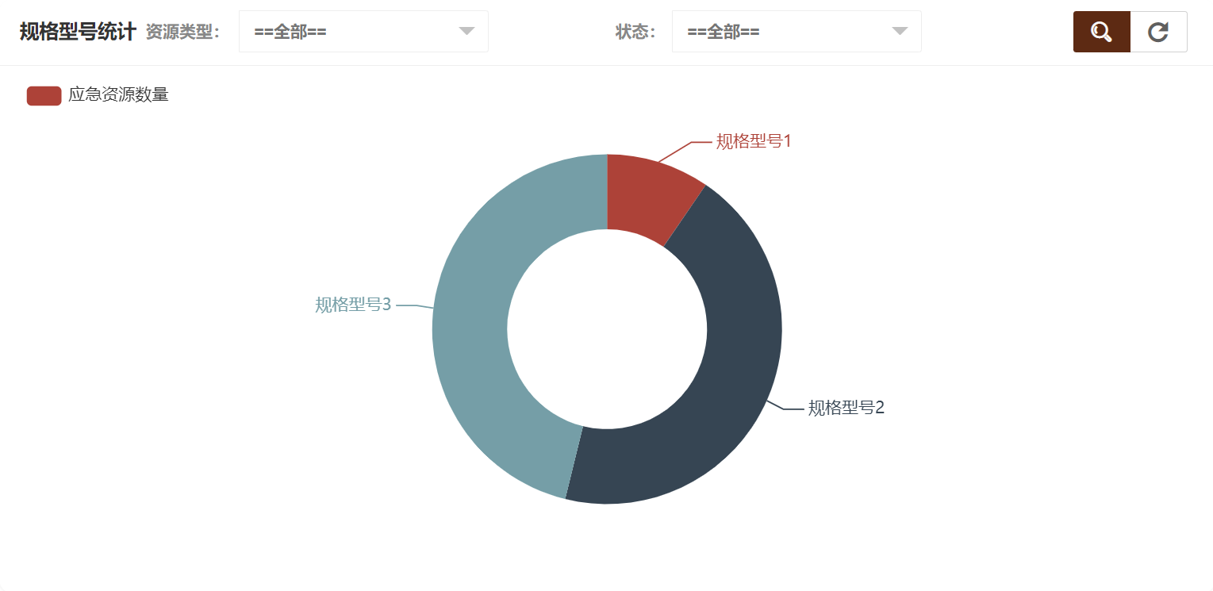Click the 规格型号统计 title

click(78, 32)
